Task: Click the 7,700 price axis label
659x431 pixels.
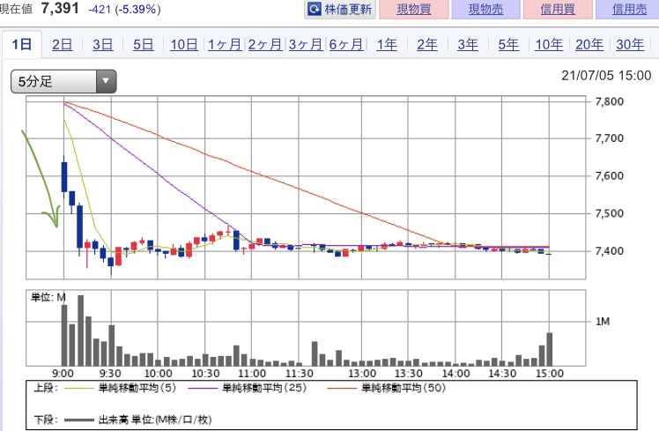Action: click(610, 137)
